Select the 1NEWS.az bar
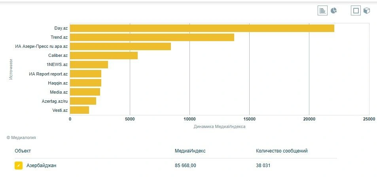 [89, 65]
